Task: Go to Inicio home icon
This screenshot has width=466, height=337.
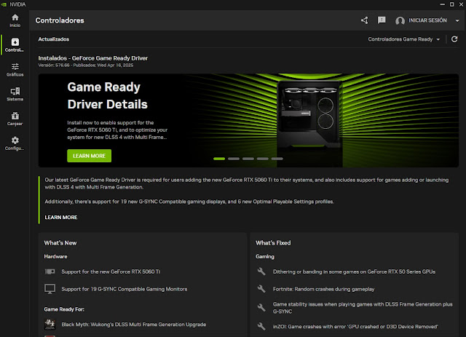Action: pyautogui.click(x=15, y=17)
